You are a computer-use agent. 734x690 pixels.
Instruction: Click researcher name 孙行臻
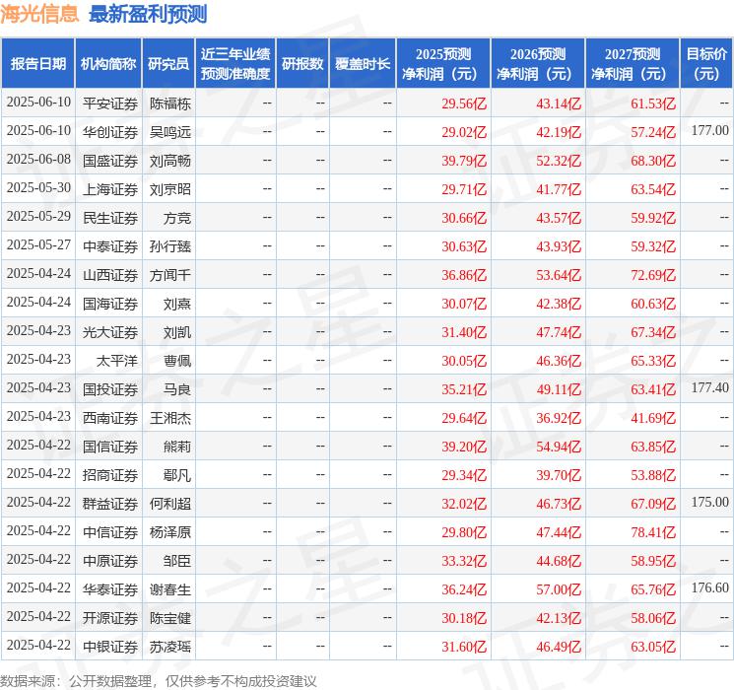pyautogui.click(x=170, y=246)
